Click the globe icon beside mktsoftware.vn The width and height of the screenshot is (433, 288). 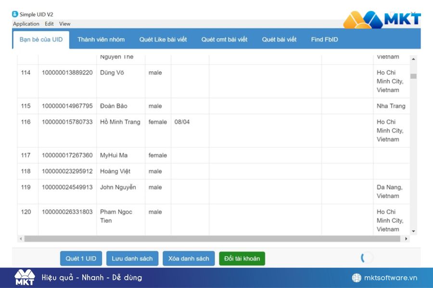(357, 278)
